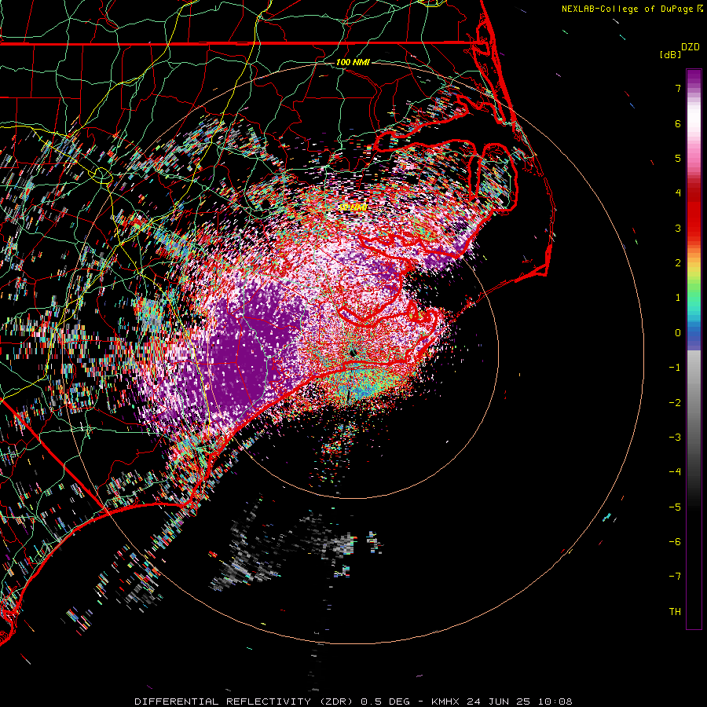Click the 0 value on color scale
This screenshot has height=707, width=707.
[x=678, y=333]
